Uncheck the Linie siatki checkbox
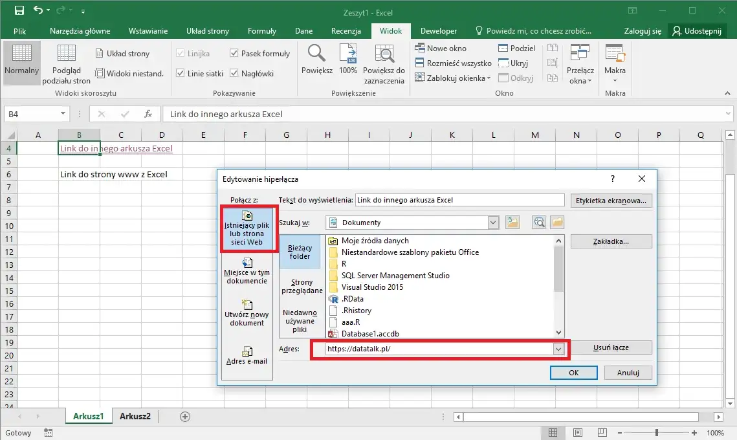 [181, 74]
